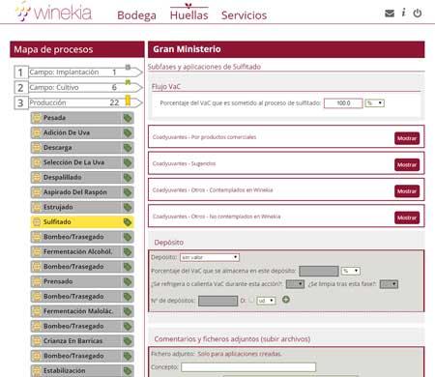Screen dimensions: 435x377
Task: Select the Aspirado Del Raspón process
Action: [82, 192]
